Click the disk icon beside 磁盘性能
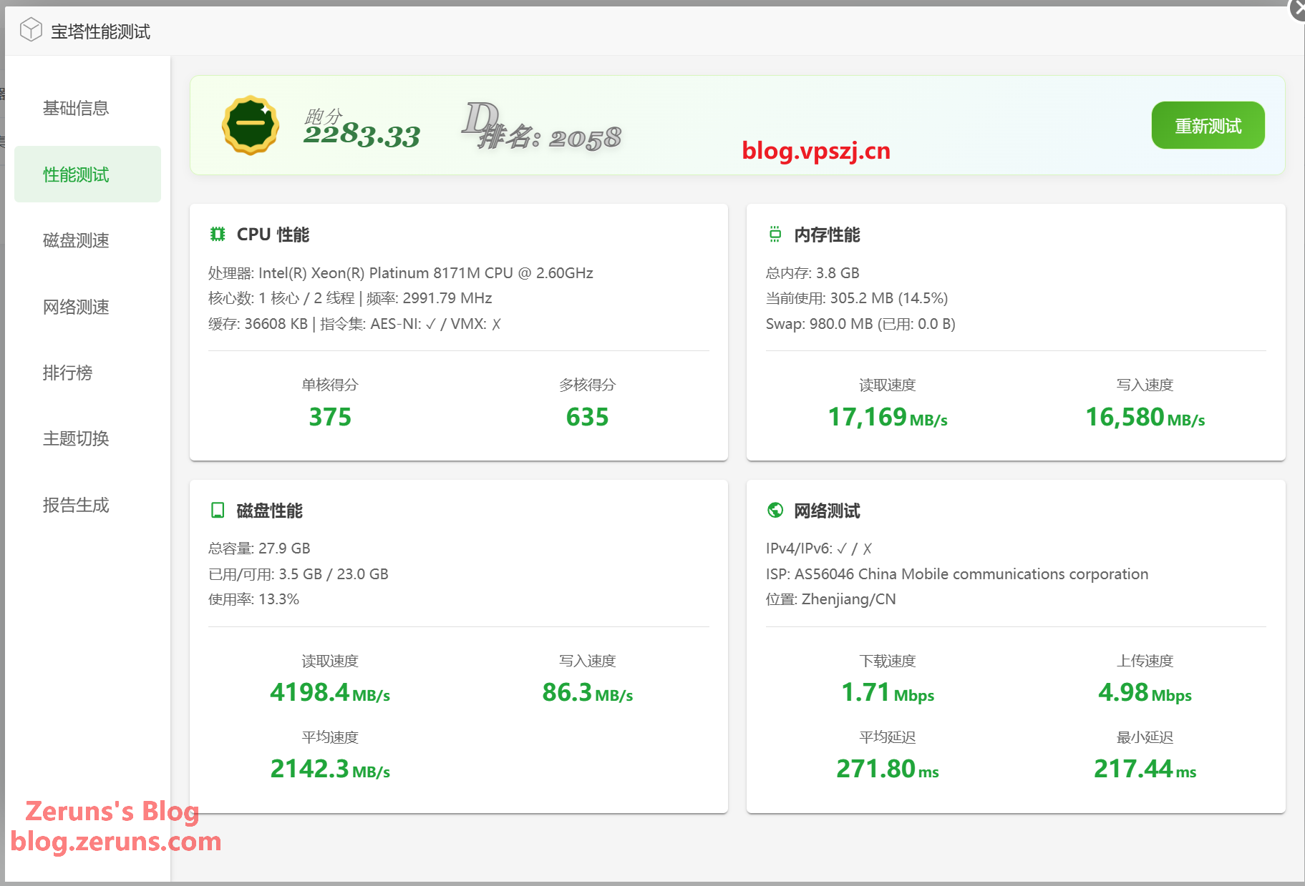This screenshot has height=886, width=1305. (218, 510)
